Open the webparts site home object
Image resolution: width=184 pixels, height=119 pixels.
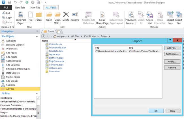(11, 41)
